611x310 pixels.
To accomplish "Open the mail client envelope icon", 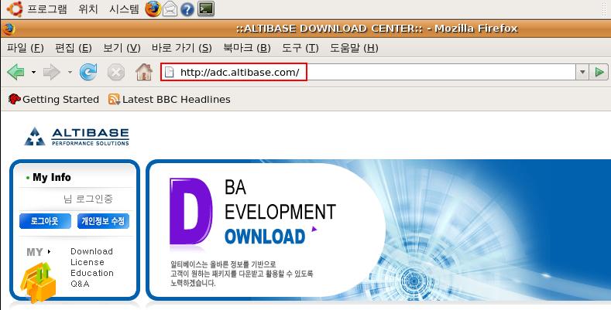I will [x=170, y=9].
